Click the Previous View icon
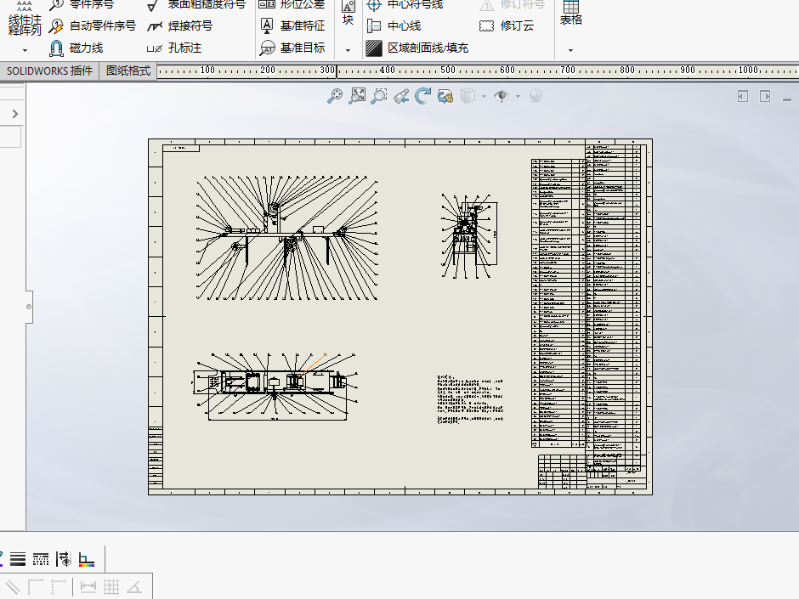The image size is (799, 599). click(401, 96)
